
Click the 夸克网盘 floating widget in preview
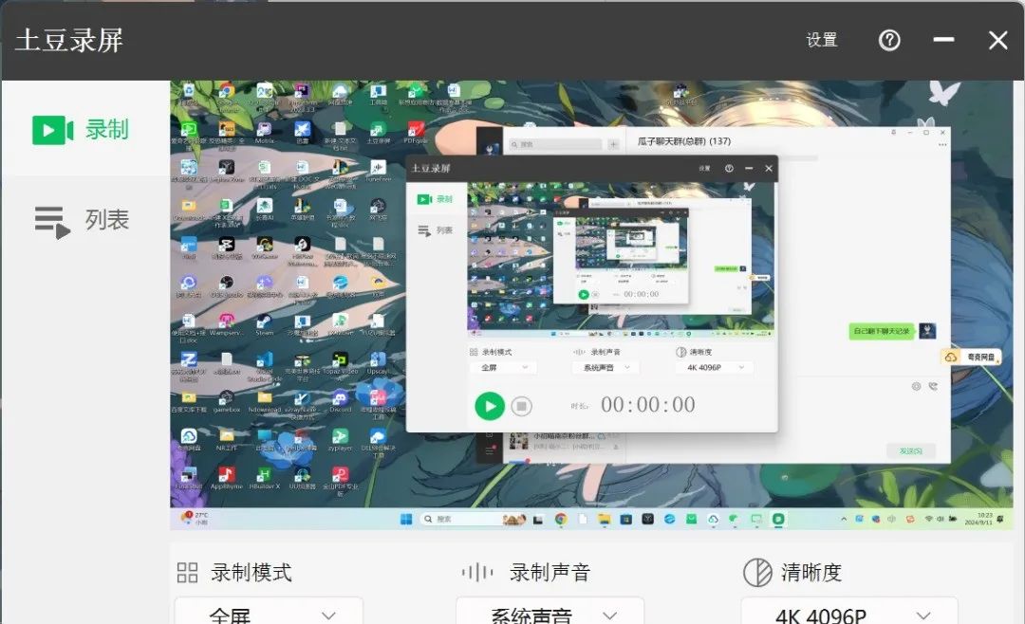coord(972,357)
